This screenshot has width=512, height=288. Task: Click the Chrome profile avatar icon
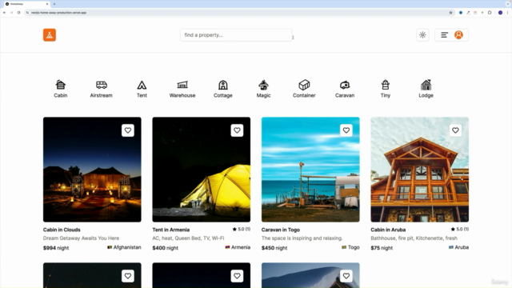tap(500, 13)
